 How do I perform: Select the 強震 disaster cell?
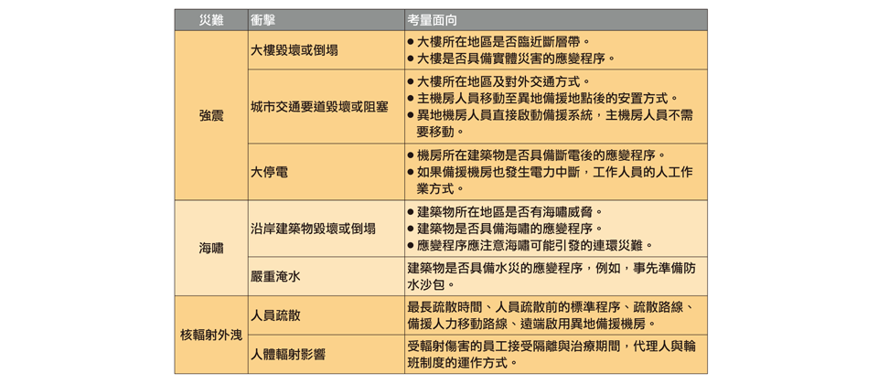tap(211, 115)
